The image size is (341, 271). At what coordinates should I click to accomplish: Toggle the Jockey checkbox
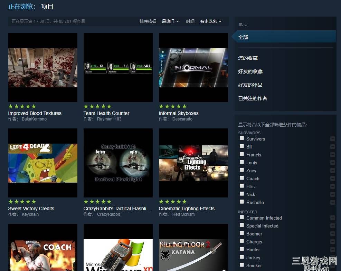tap(241, 257)
